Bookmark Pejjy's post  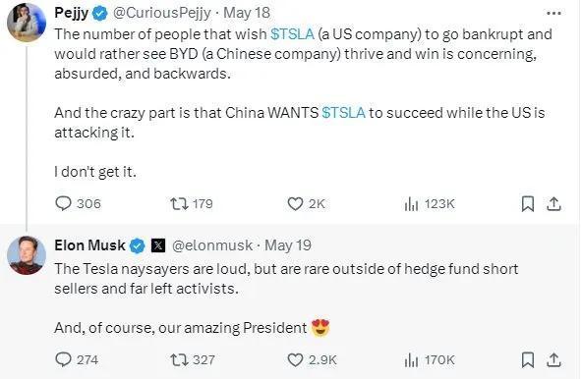click(x=528, y=203)
